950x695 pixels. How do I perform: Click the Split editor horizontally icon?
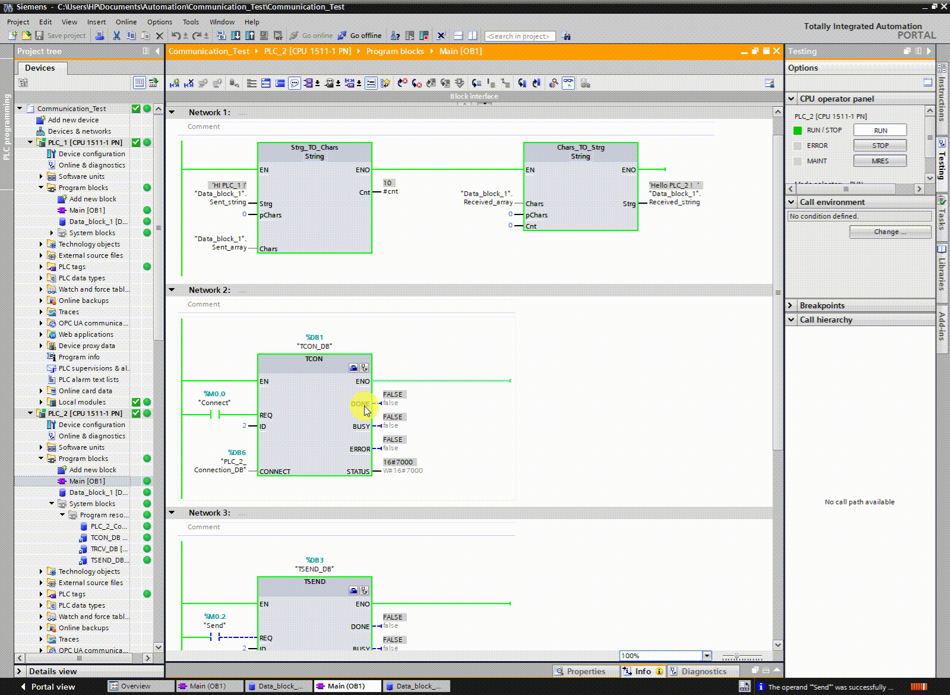coord(458,36)
